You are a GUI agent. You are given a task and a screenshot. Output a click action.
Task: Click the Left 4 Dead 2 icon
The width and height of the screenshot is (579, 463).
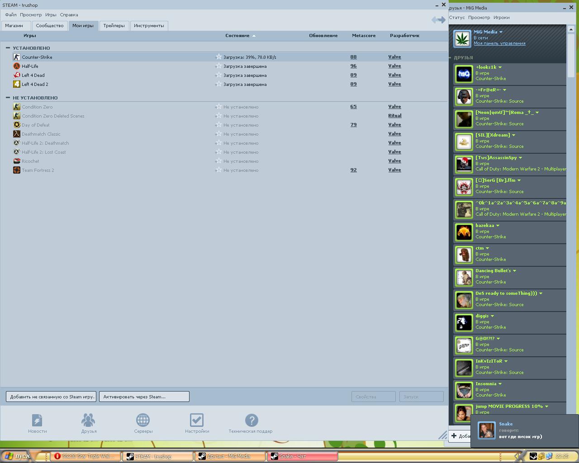click(x=17, y=84)
